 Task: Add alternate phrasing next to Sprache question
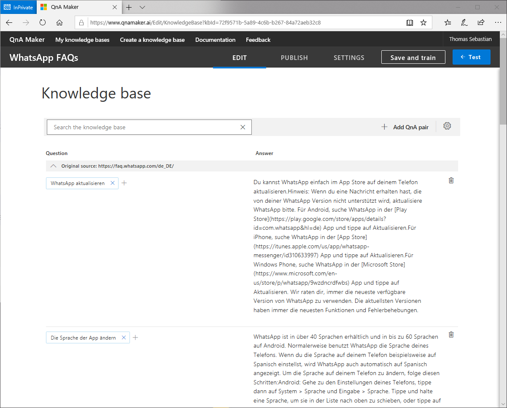tap(135, 337)
